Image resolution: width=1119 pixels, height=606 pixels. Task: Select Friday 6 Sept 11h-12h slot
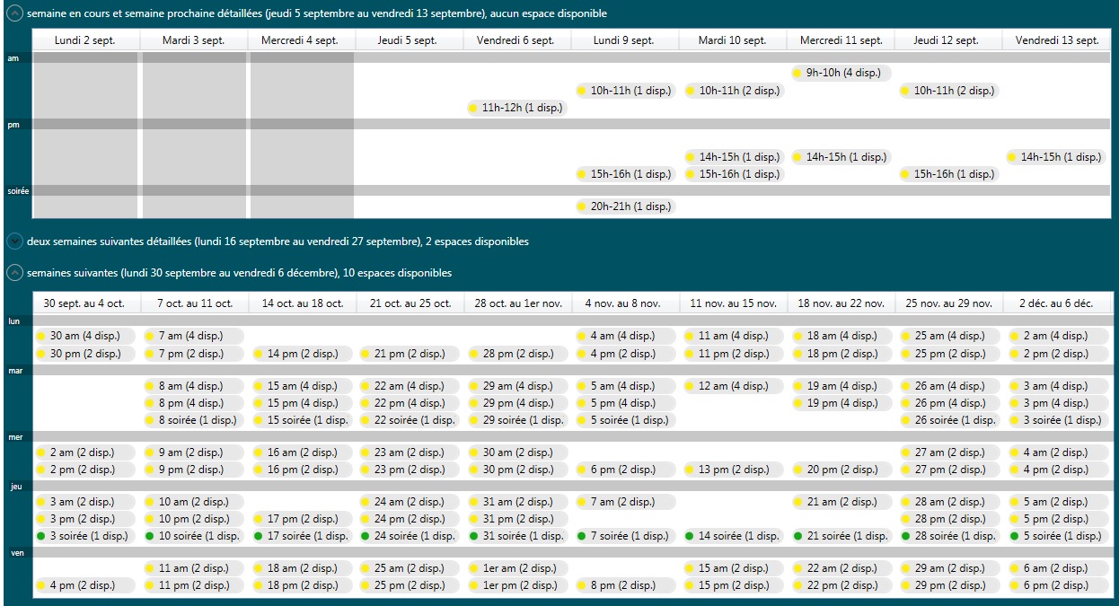click(x=516, y=108)
